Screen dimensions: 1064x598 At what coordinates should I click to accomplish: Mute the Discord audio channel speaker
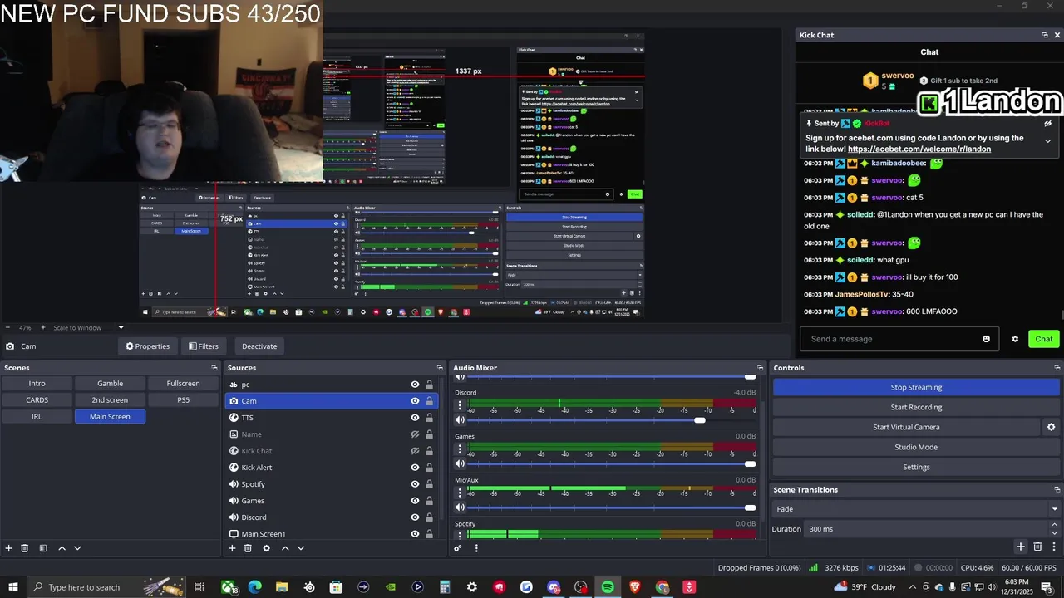460,420
